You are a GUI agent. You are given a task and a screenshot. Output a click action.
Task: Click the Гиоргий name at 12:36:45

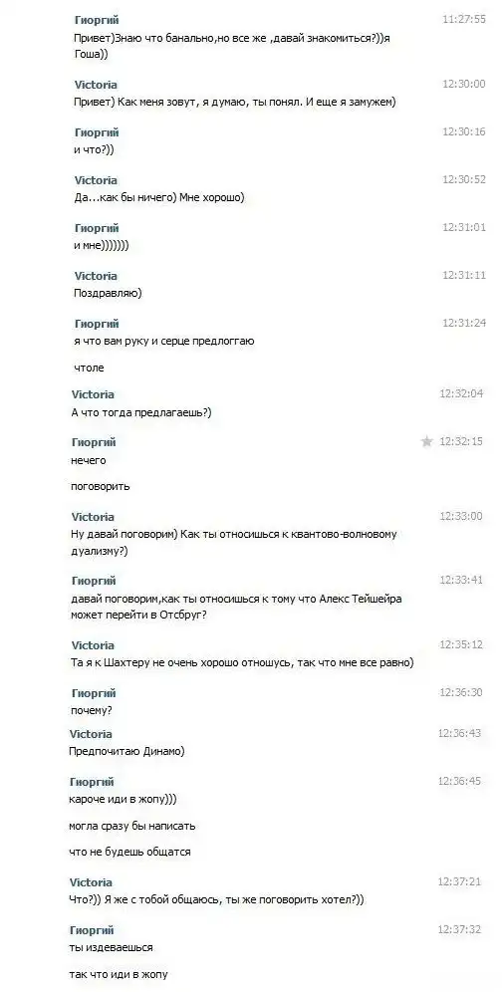click(x=92, y=782)
